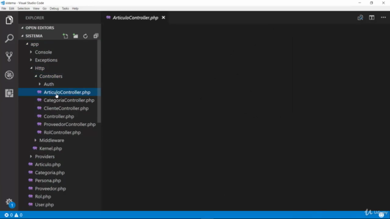This screenshot has width=390, height=219.
Task: Collapse all folders in explorer
Action: (x=96, y=36)
